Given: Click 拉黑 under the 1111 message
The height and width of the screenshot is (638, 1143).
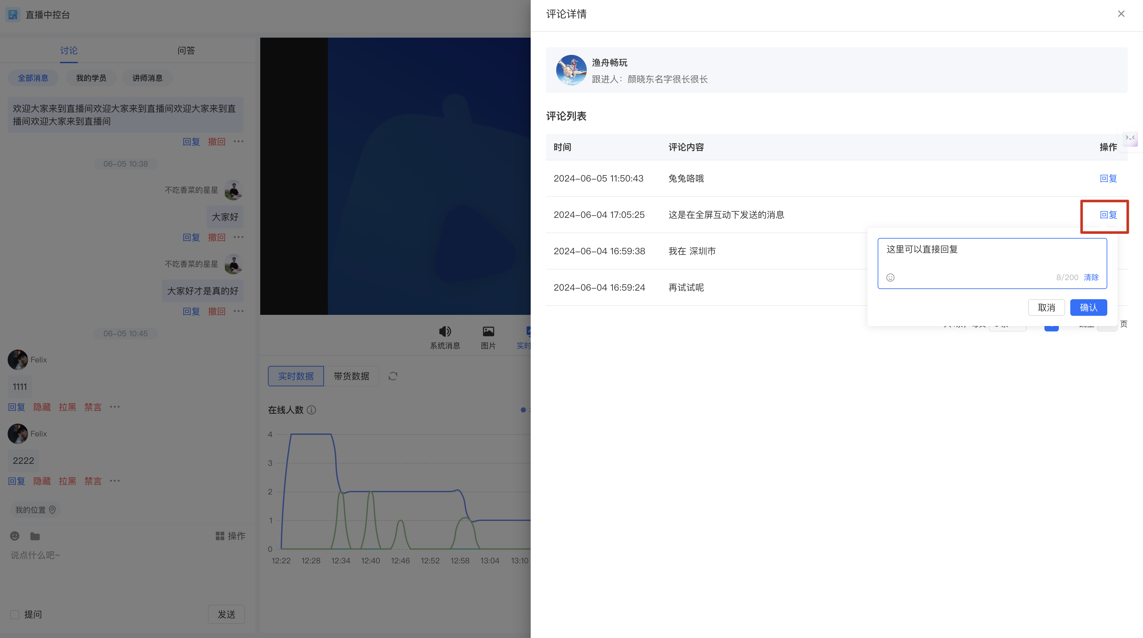Looking at the screenshot, I should [x=67, y=407].
